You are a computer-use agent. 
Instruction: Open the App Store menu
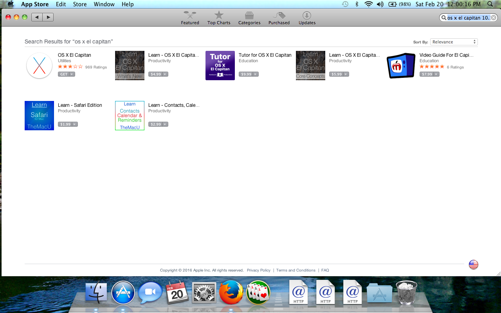[35, 4]
